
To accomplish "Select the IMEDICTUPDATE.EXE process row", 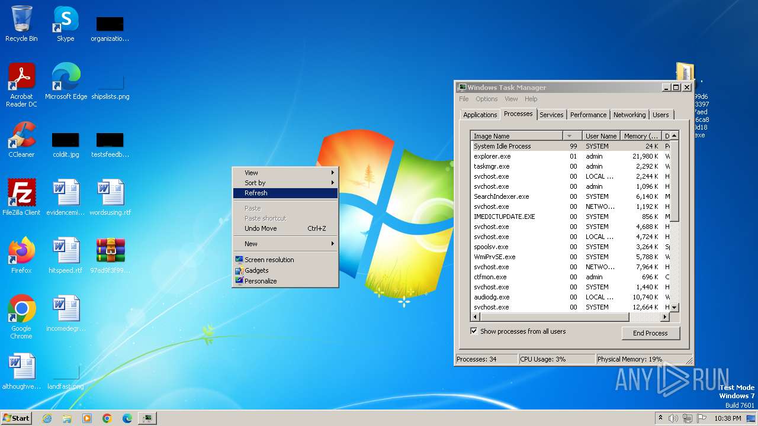I will click(570, 217).
